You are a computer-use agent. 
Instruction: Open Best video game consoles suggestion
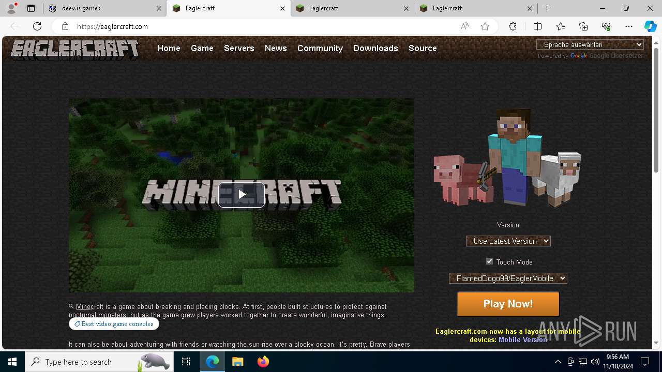114,324
